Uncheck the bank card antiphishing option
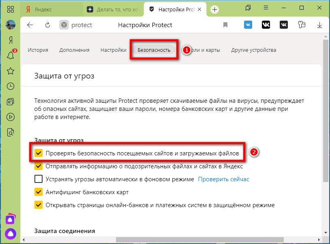 [x=39, y=192]
